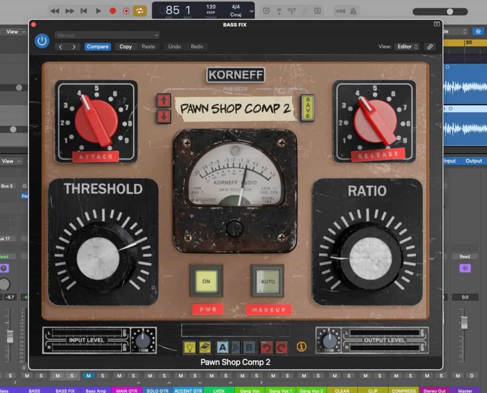Start playback with the play button

(x=98, y=11)
